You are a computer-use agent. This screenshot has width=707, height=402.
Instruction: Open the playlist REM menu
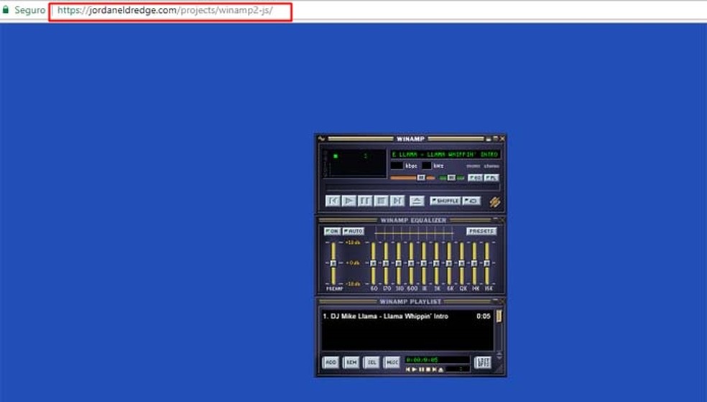[x=351, y=362]
